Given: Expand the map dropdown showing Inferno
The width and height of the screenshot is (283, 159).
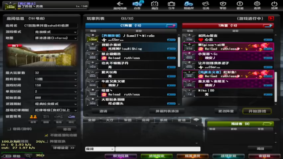Looking at the screenshot, I should tap(56, 38).
